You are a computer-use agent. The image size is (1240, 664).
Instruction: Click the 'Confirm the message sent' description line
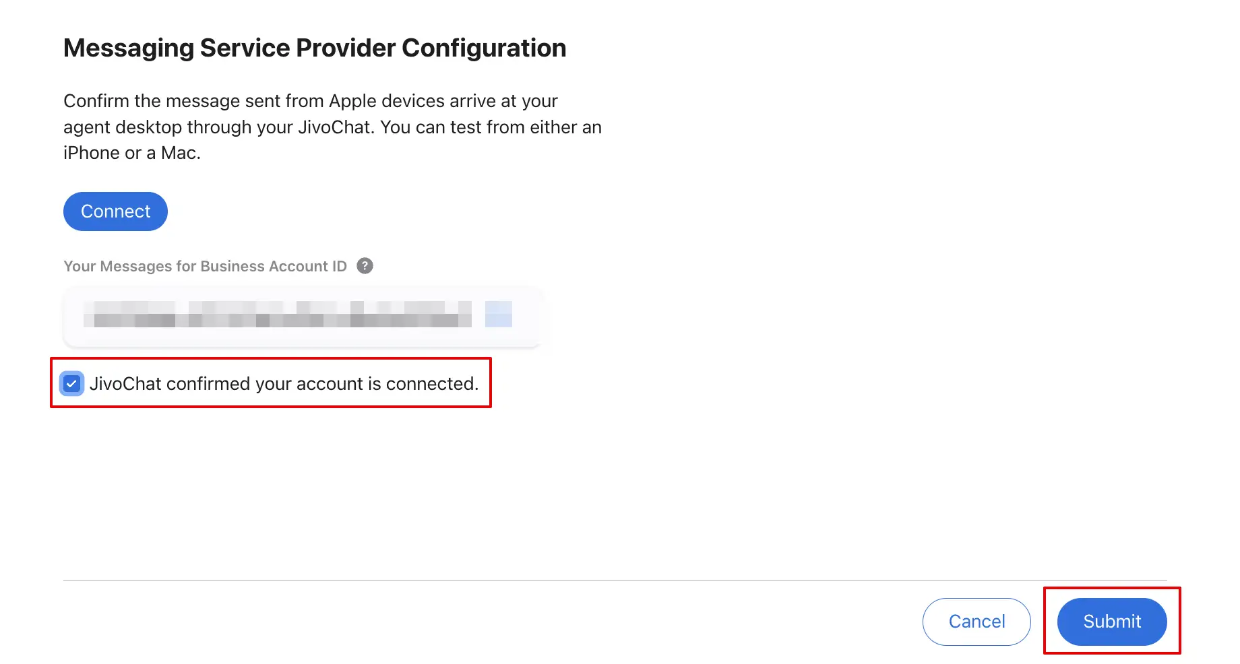tap(310, 101)
